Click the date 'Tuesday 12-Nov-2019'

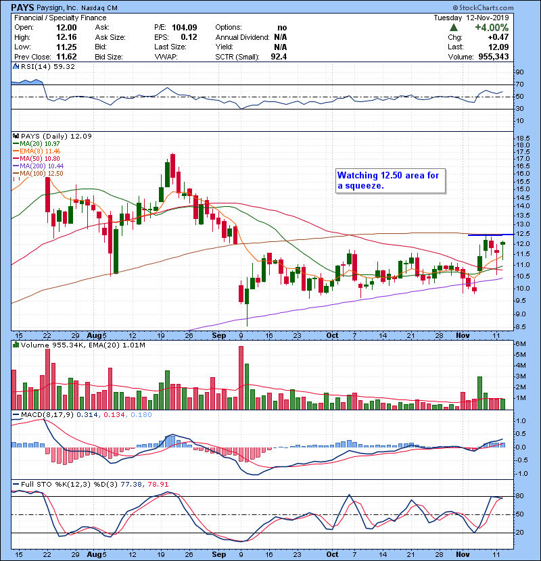tap(471, 18)
